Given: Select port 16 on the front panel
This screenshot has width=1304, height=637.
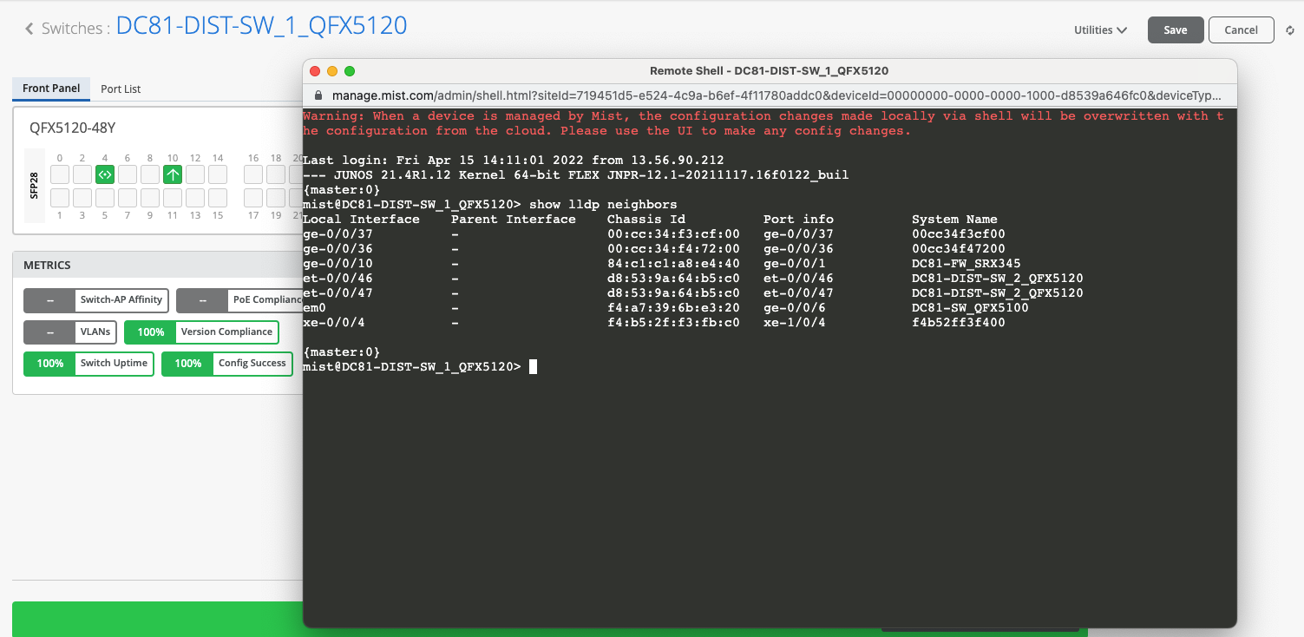Looking at the screenshot, I should 253,174.
